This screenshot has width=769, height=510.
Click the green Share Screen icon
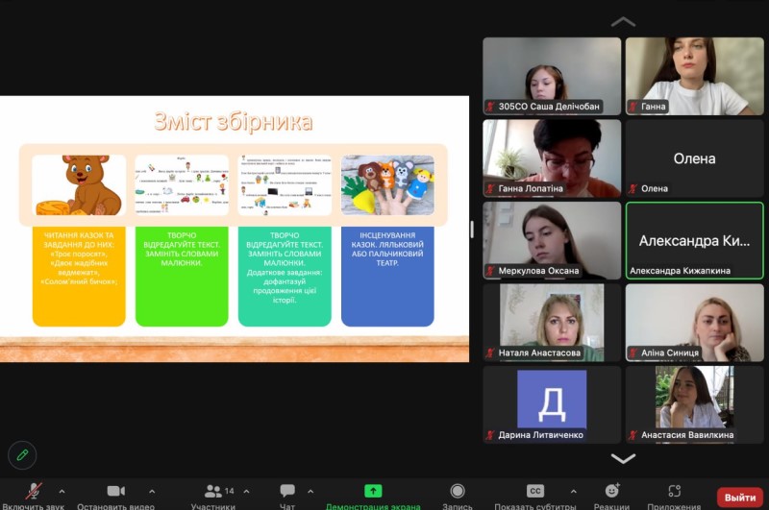click(373, 491)
